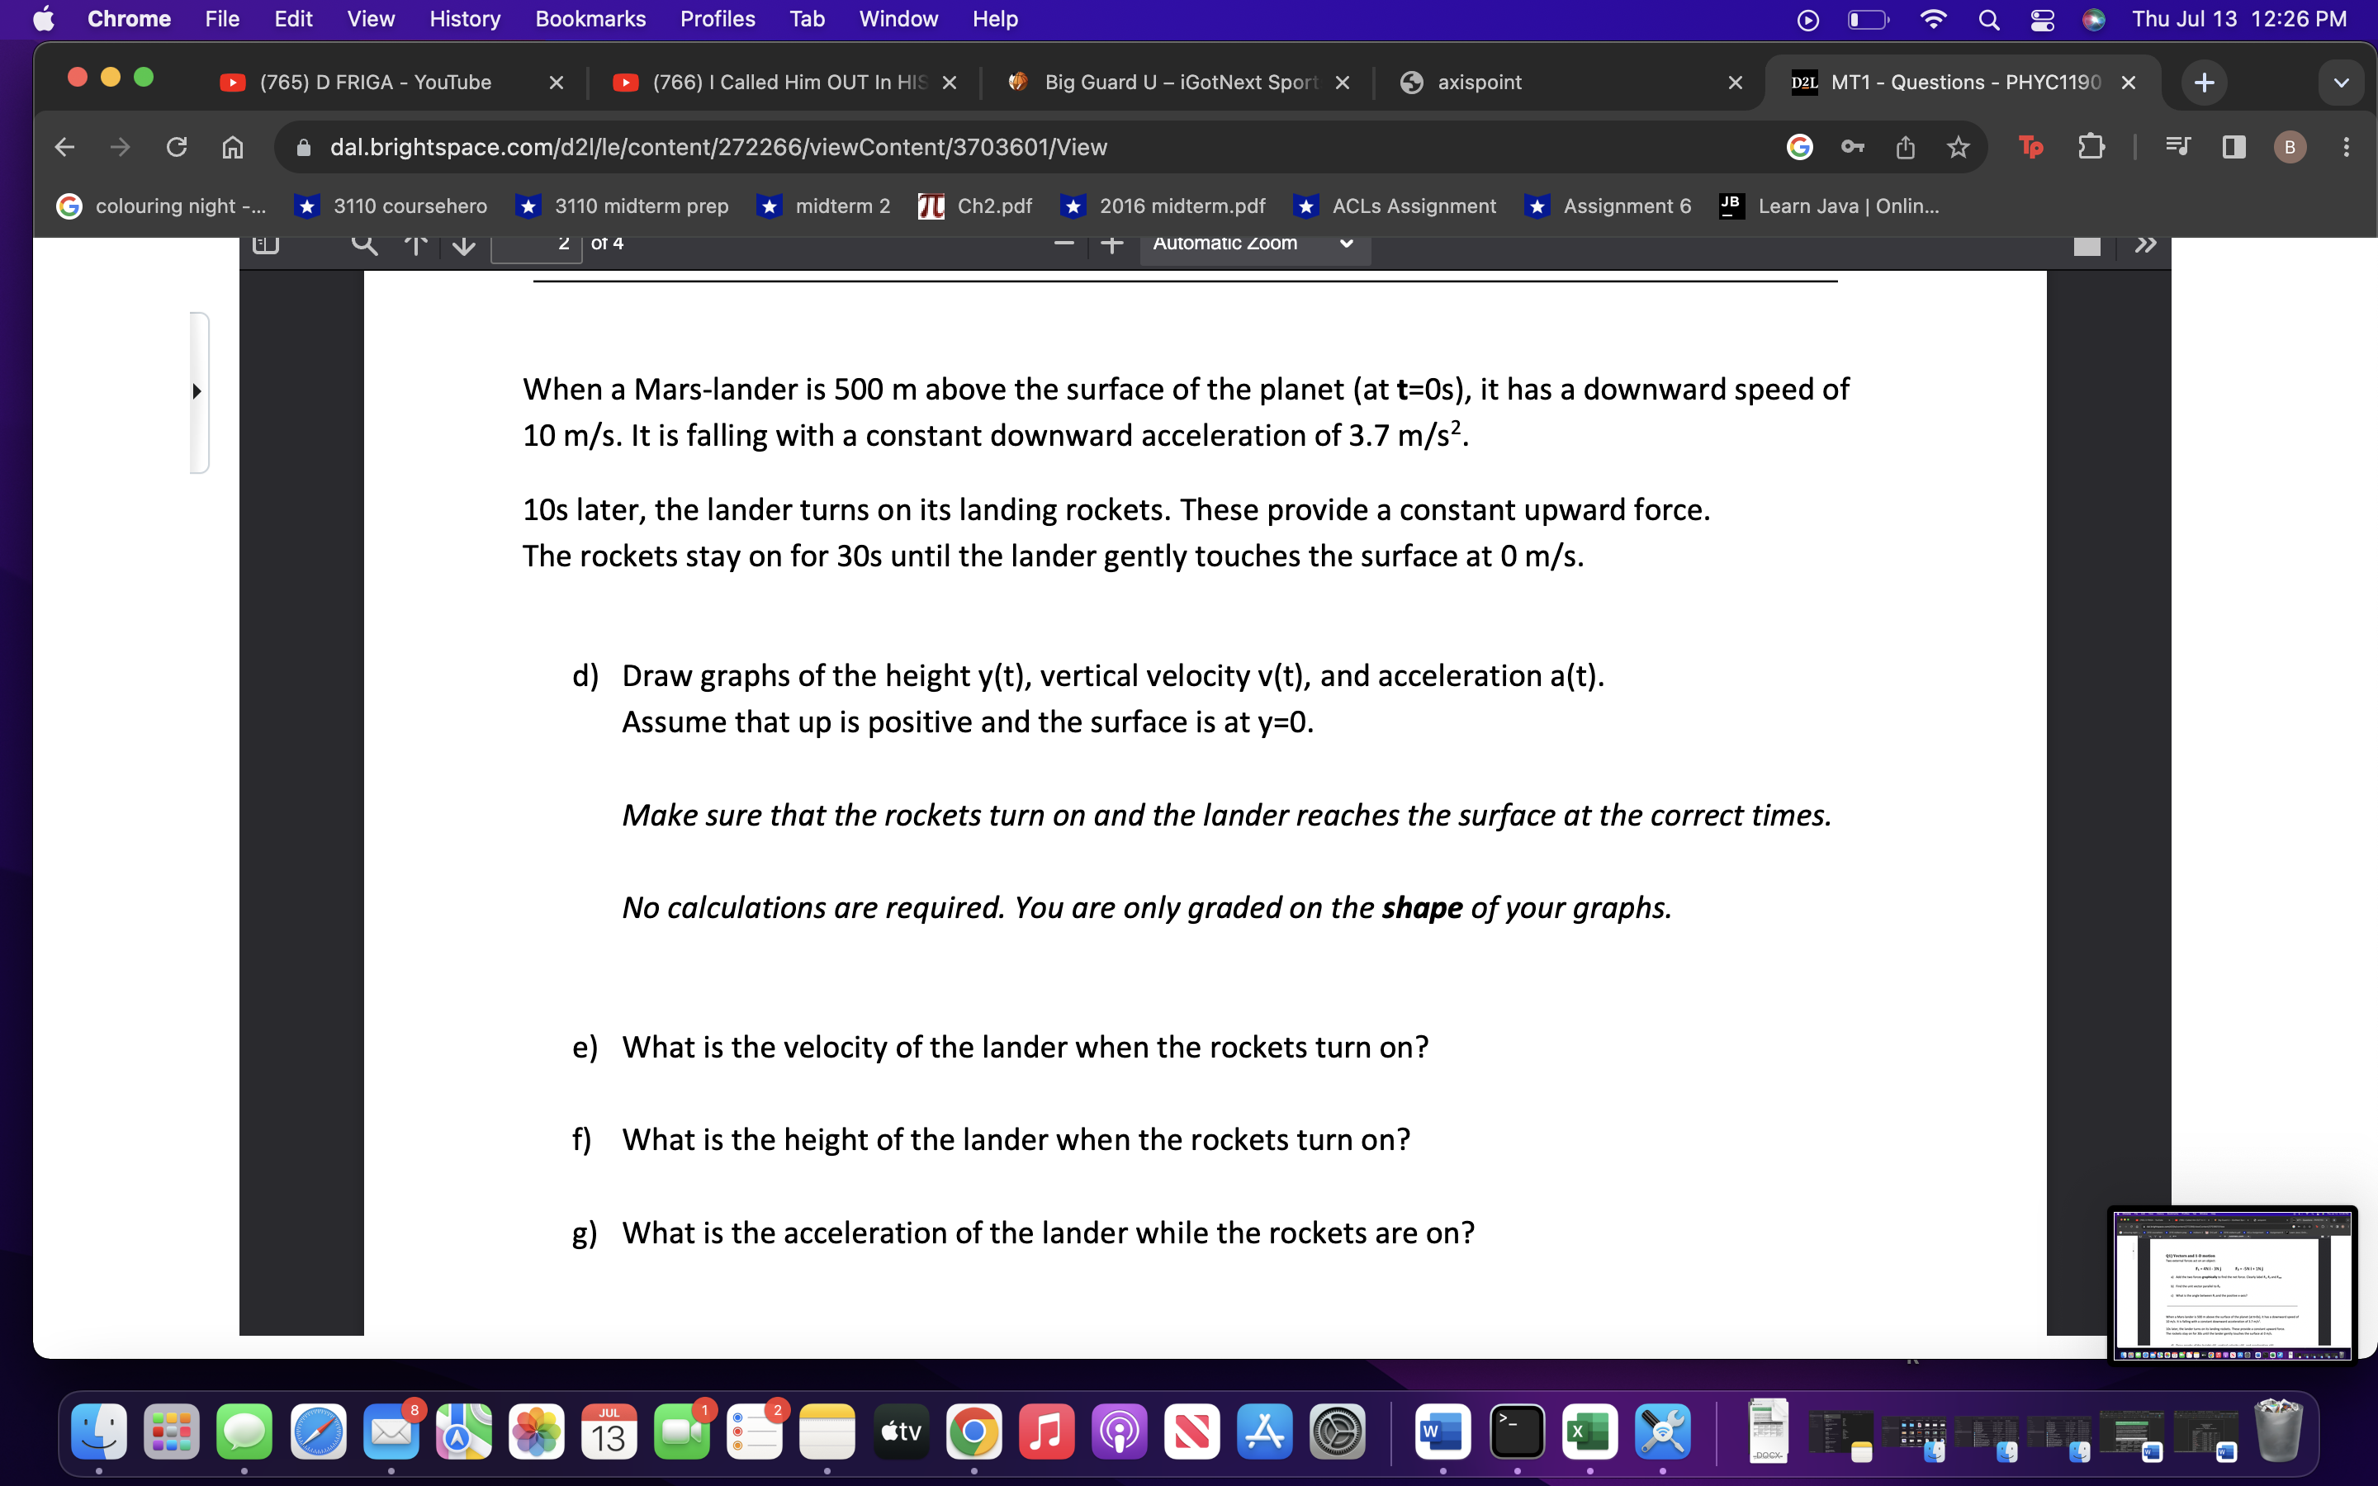Open search in the PDF toolbar

point(365,244)
